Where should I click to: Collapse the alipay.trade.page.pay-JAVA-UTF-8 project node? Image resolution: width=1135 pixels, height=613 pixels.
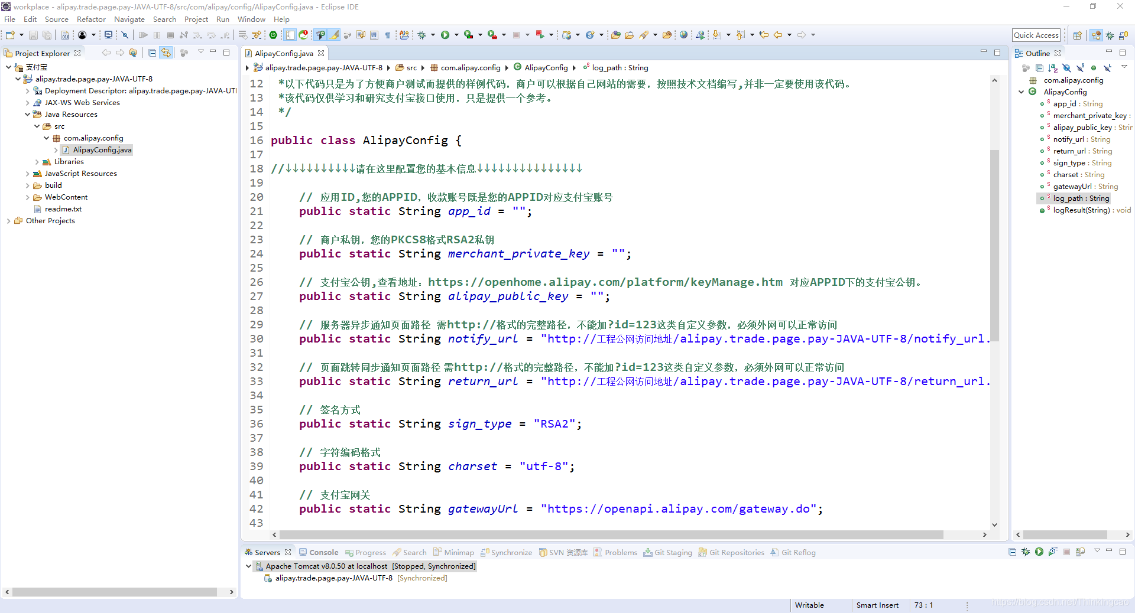18,79
